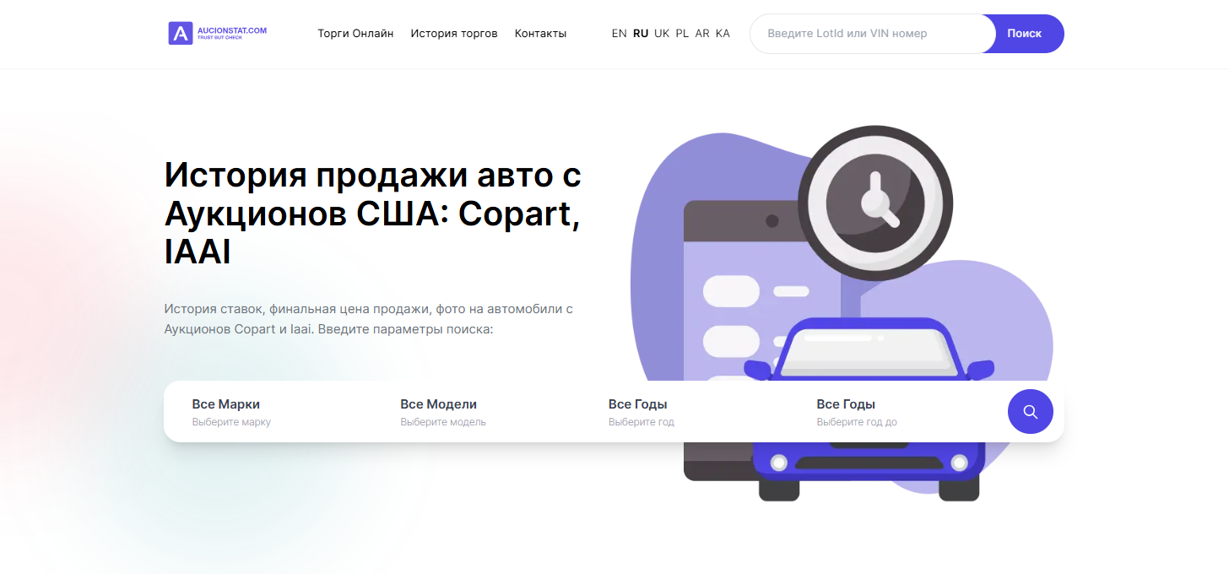Screen dimensions: 1229x574
Task: Click the description text История ставок
Action: coord(369,319)
